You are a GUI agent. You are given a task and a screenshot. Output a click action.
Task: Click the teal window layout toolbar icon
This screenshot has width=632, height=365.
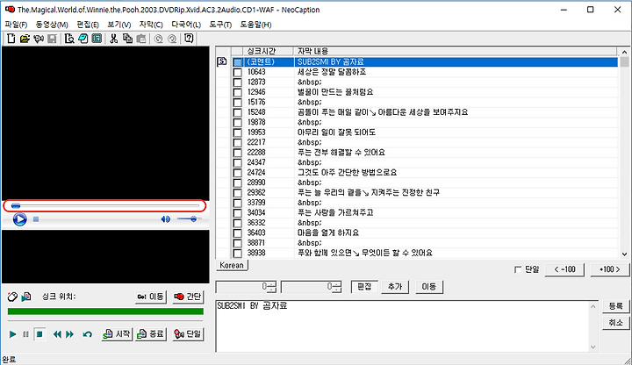tap(97, 39)
